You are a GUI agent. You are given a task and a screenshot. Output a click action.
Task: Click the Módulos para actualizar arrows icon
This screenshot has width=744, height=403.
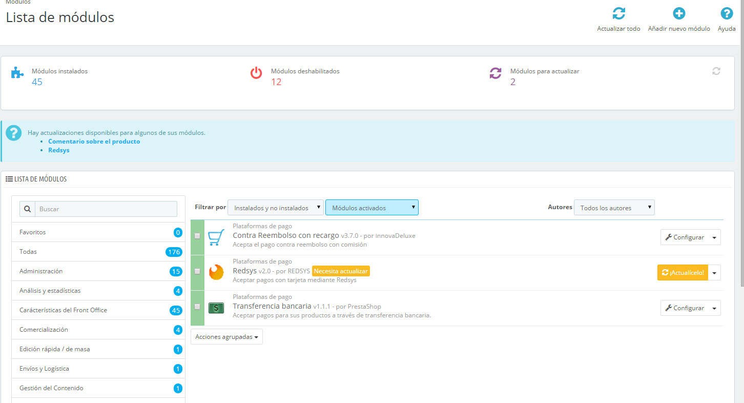[x=495, y=73]
